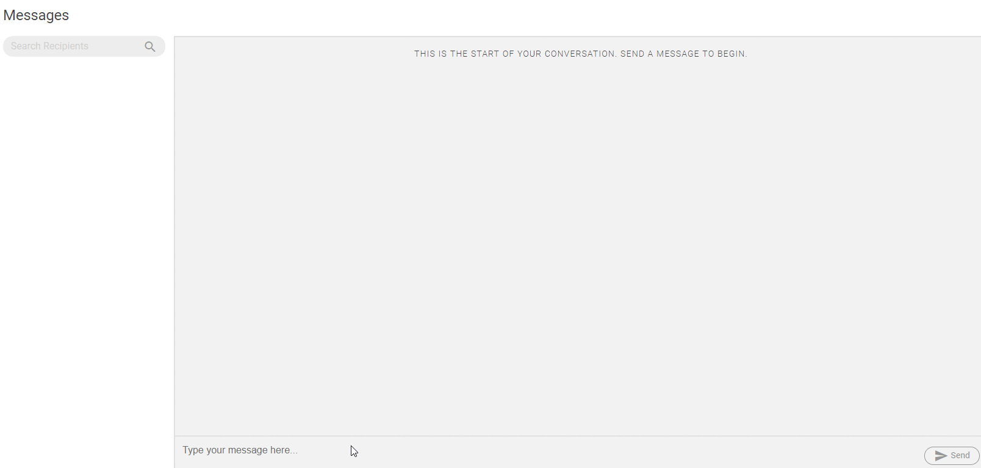Click the empty conversation history area
Screen dimensions: 981x468
coord(577,244)
